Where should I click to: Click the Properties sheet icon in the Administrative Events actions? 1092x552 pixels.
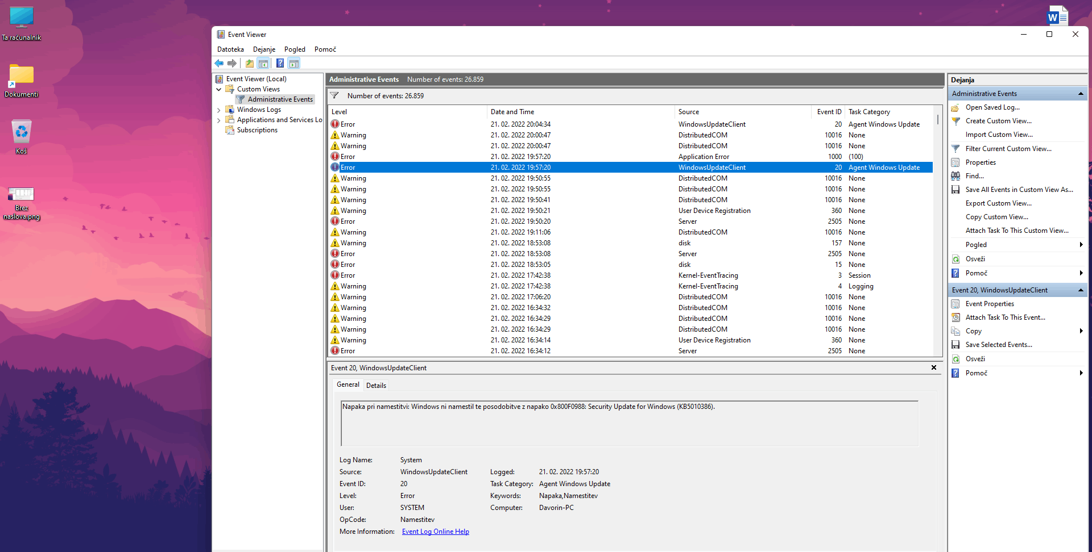955,162
